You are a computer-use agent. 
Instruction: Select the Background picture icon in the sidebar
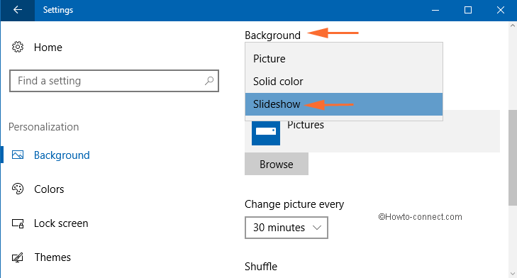click(18, 155)
